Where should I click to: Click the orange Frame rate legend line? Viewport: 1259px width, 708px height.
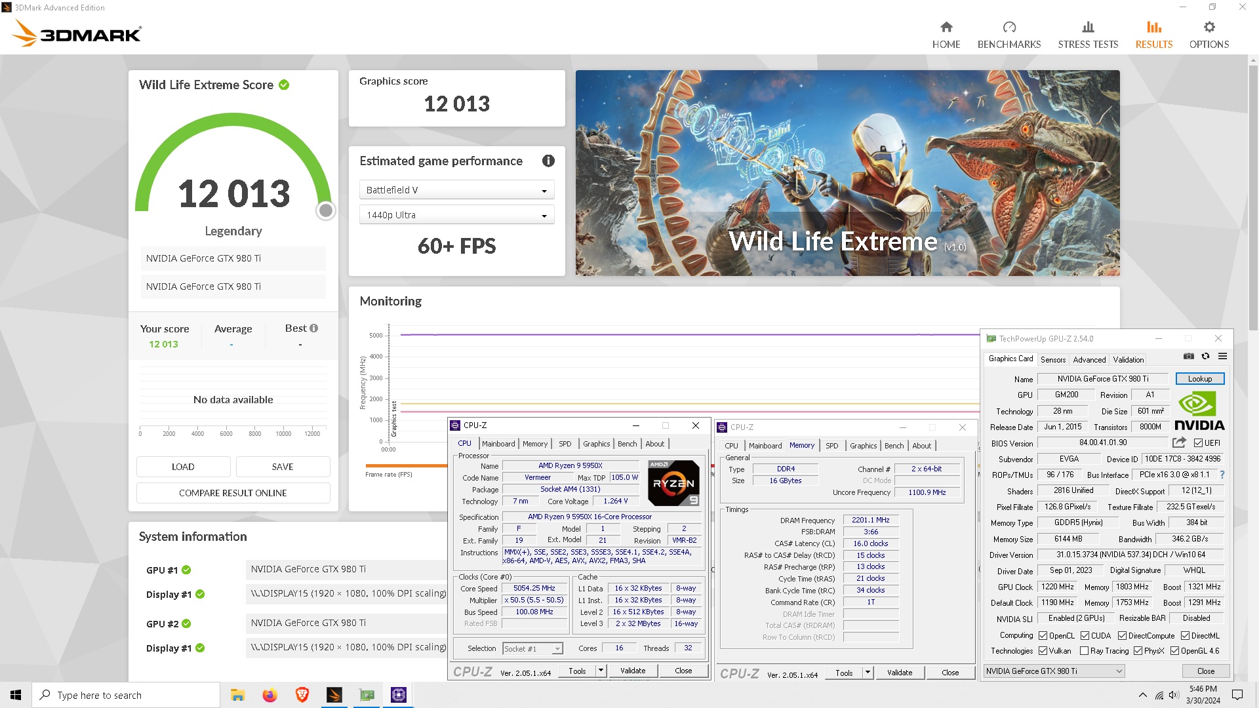[x=406, y=465]
